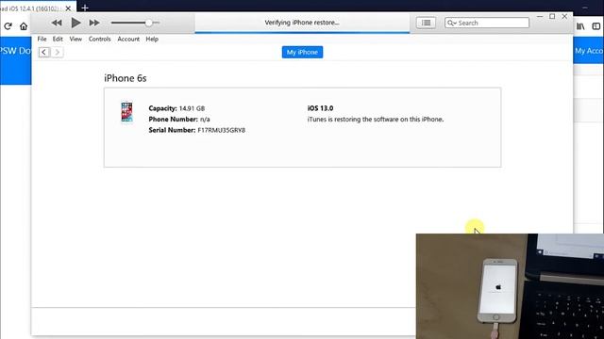Screen dimensions: 604x339
Task: Click the iOS 13.0 version text
Action: coord(320,108)
